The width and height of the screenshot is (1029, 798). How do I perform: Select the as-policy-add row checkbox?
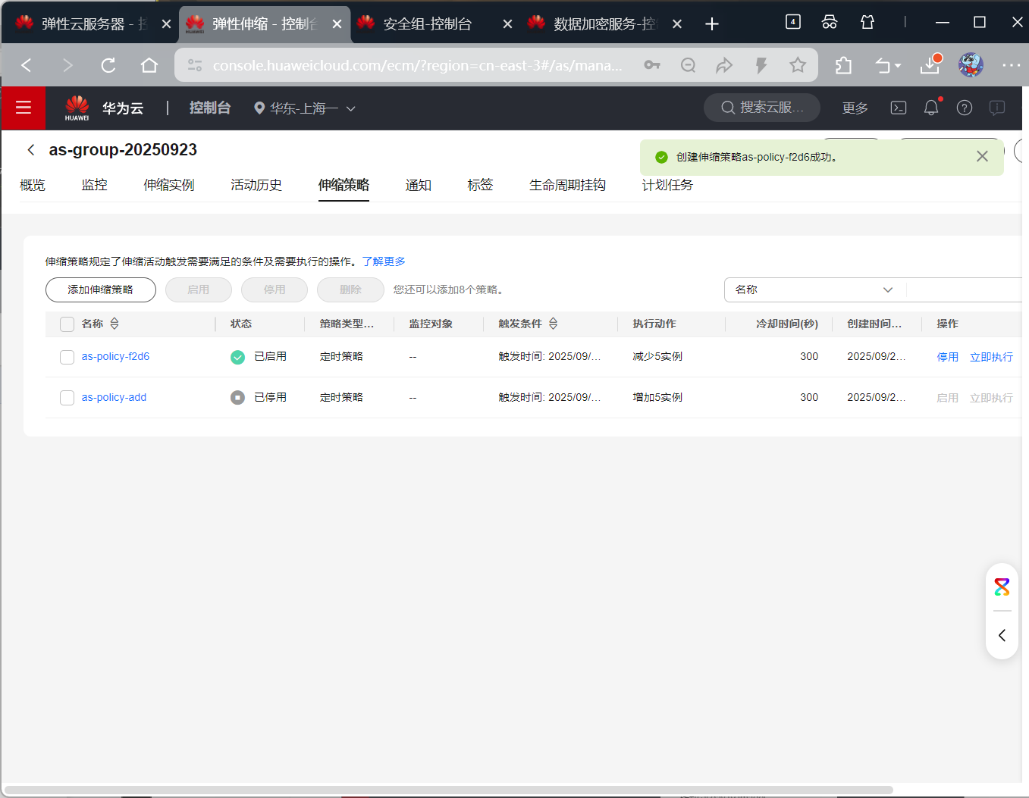[x=67, y=398]
